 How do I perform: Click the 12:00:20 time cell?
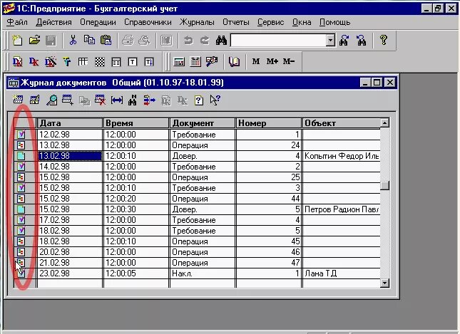(x=136, y=199)
